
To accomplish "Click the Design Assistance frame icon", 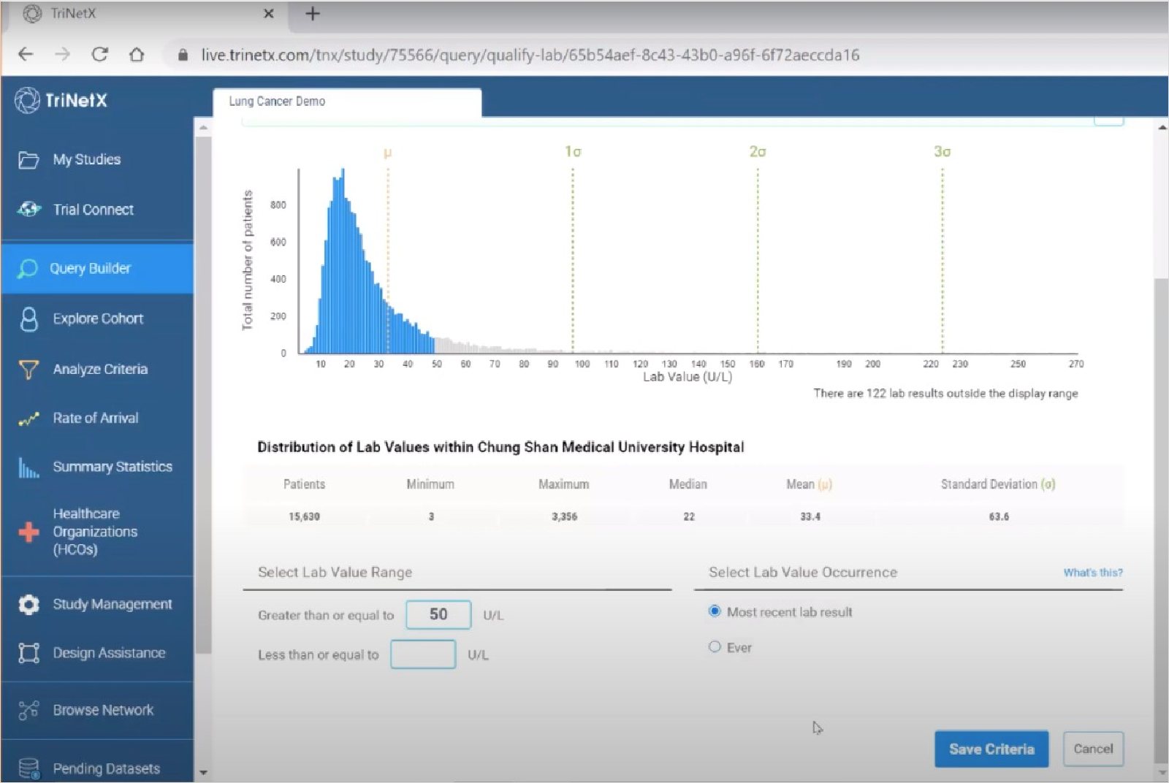I will point(28,653).
